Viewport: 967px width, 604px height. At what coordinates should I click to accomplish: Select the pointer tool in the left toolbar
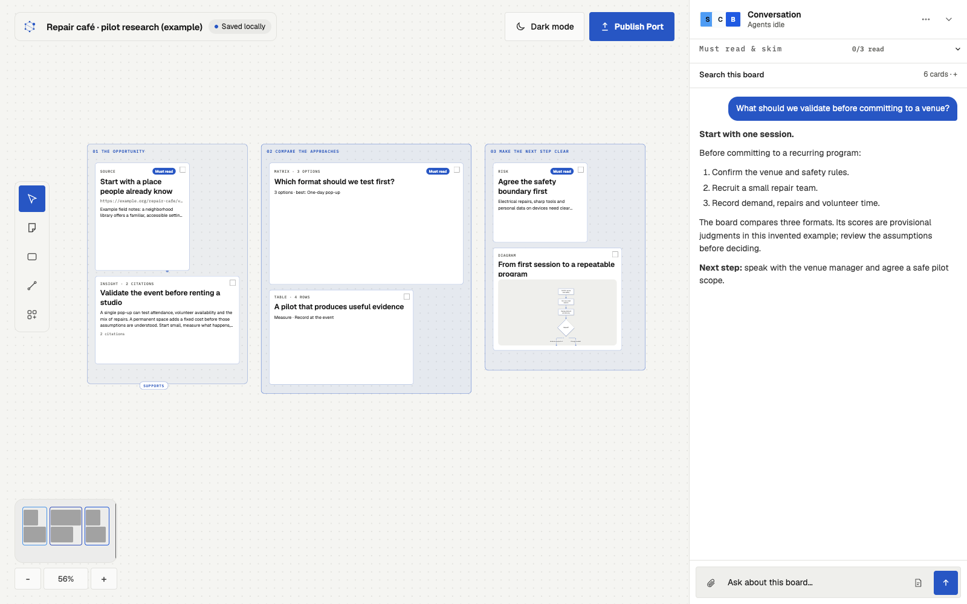click(x=32, y=199)
